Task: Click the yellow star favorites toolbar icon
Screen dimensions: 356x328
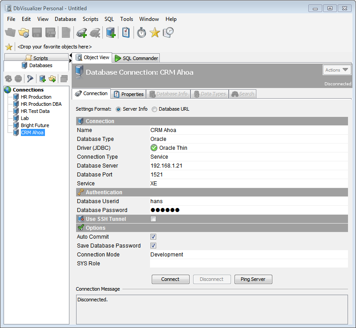Action: pos(154,32)
